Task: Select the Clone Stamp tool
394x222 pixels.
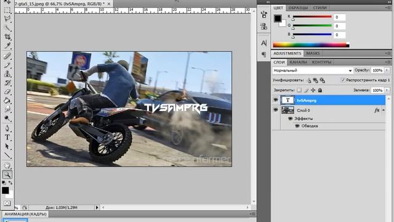Action: pos(7,74)
